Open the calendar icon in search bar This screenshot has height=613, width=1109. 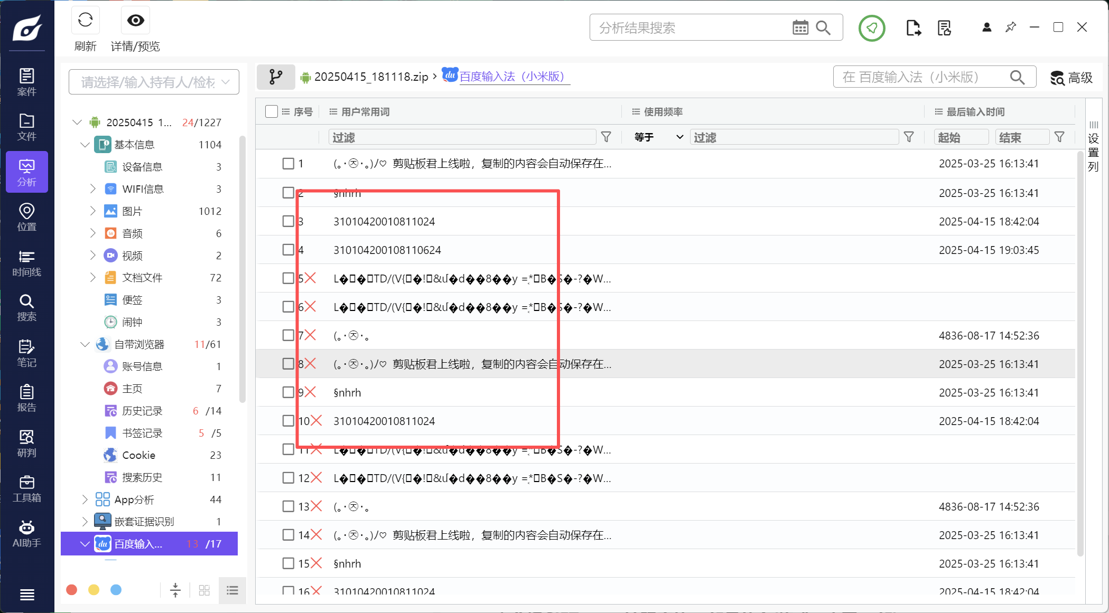(x=800, y=27)
